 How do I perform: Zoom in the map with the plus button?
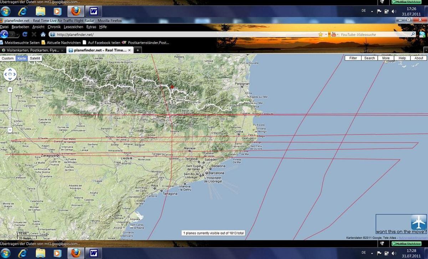point(10,90)
